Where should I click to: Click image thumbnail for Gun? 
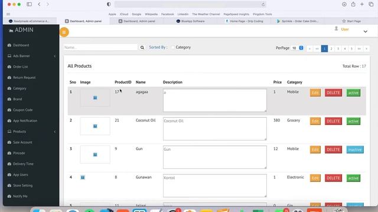coord(95,154)
